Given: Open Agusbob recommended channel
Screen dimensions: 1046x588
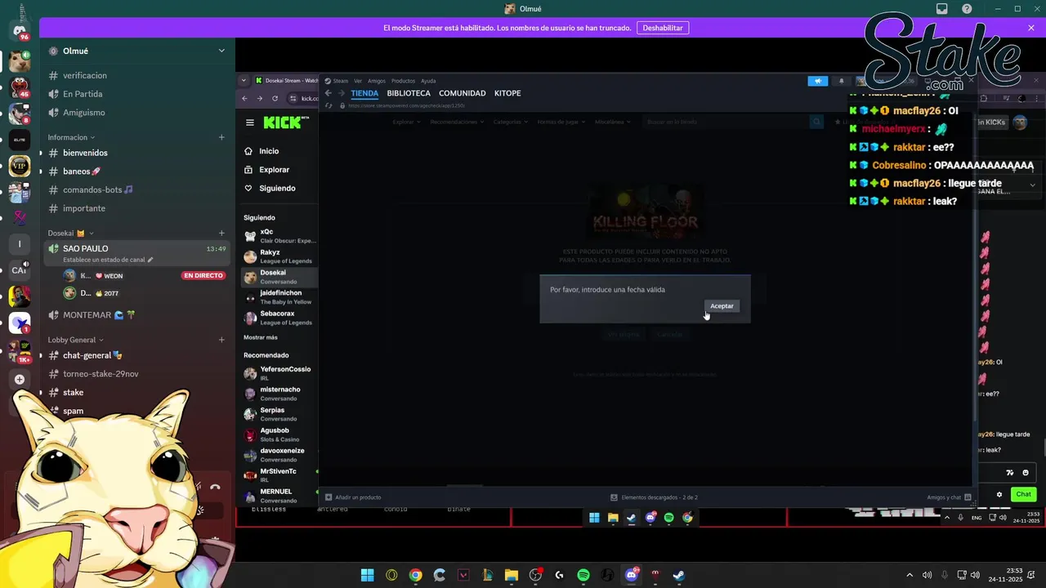Looking at the screenshot, I should 279,434.
